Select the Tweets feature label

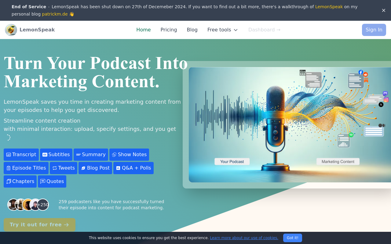pyautogui.click(x=67, y=168)
